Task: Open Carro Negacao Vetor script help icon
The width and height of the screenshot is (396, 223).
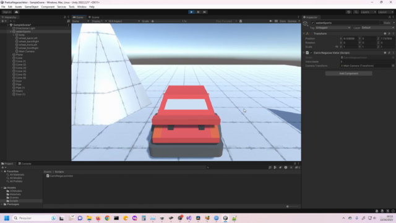Action: pos(385,53)
